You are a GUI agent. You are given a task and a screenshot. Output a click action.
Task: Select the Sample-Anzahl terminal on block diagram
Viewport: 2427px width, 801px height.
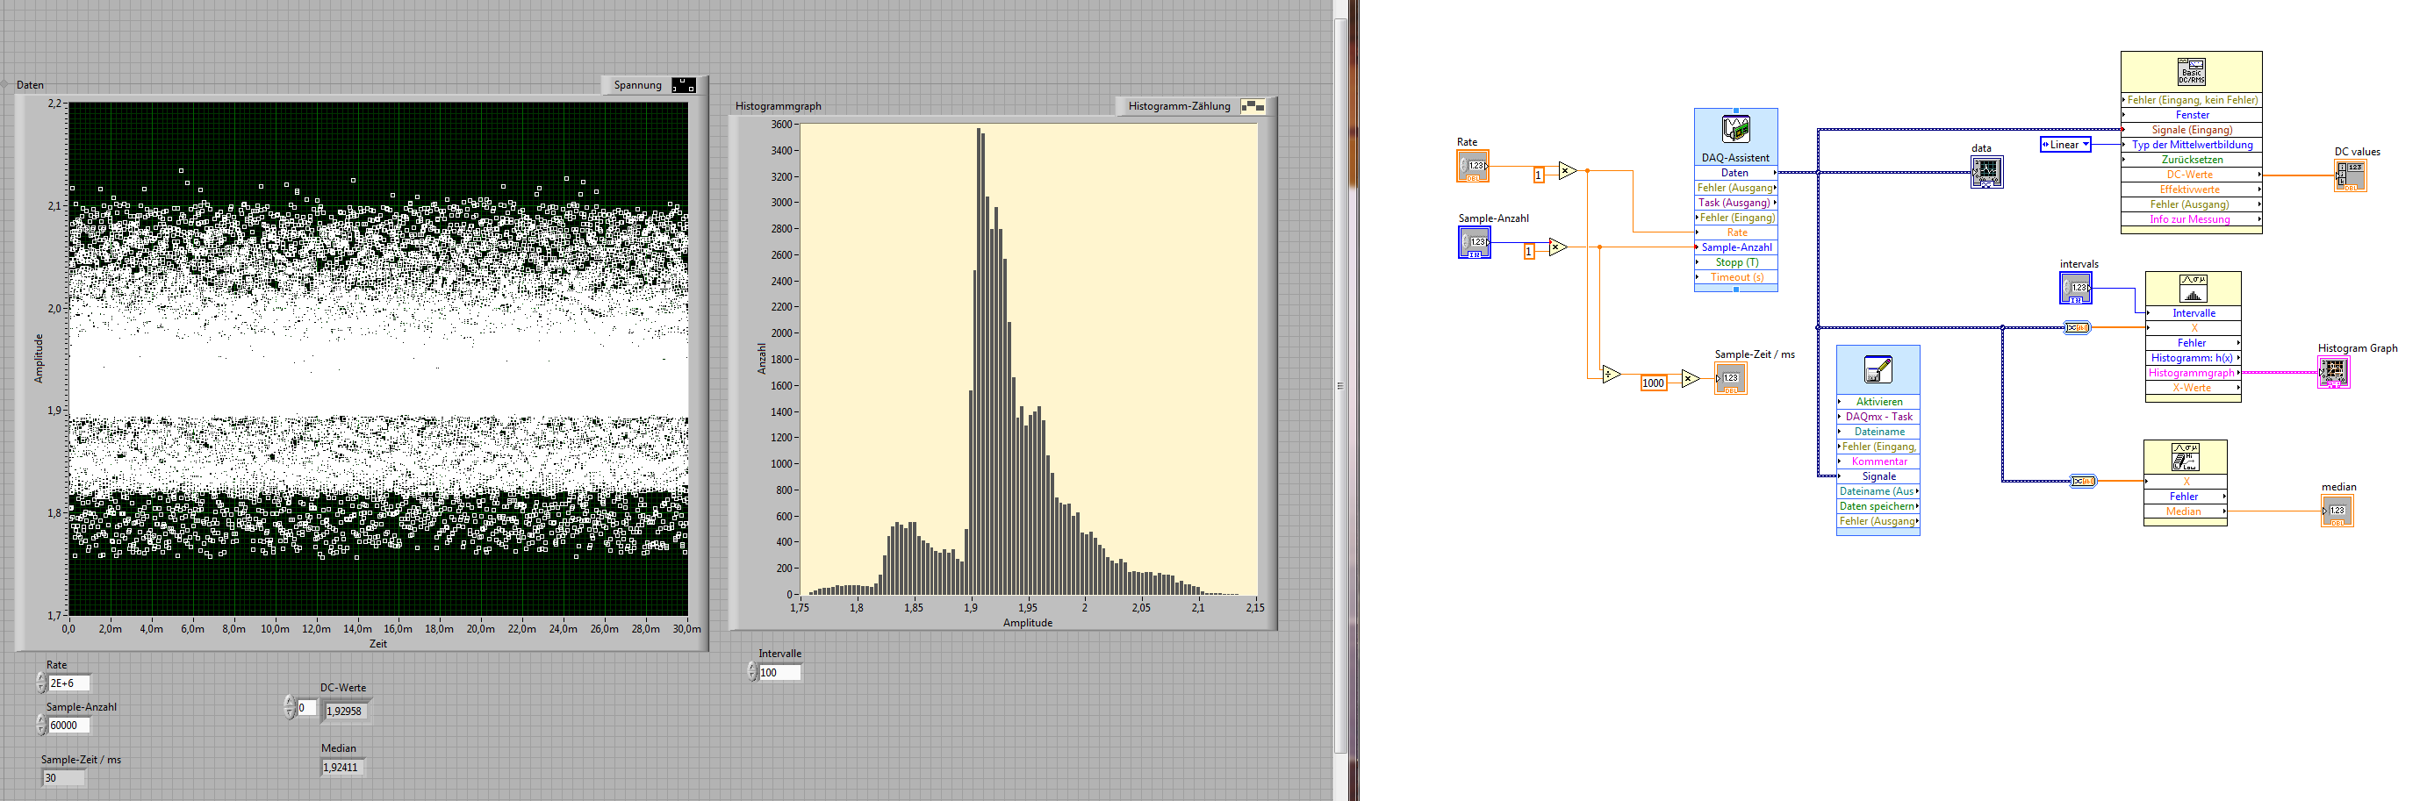coord(1475,242)
